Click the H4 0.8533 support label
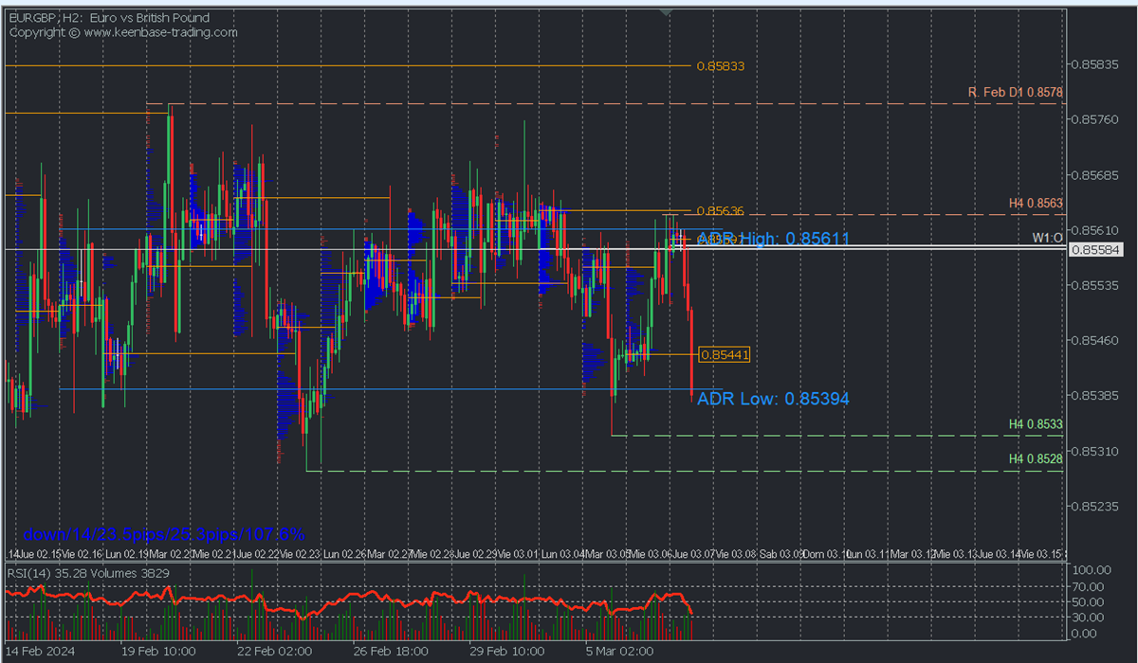The width and height of the screenshot is (1138, 663). click(1036, 425)
